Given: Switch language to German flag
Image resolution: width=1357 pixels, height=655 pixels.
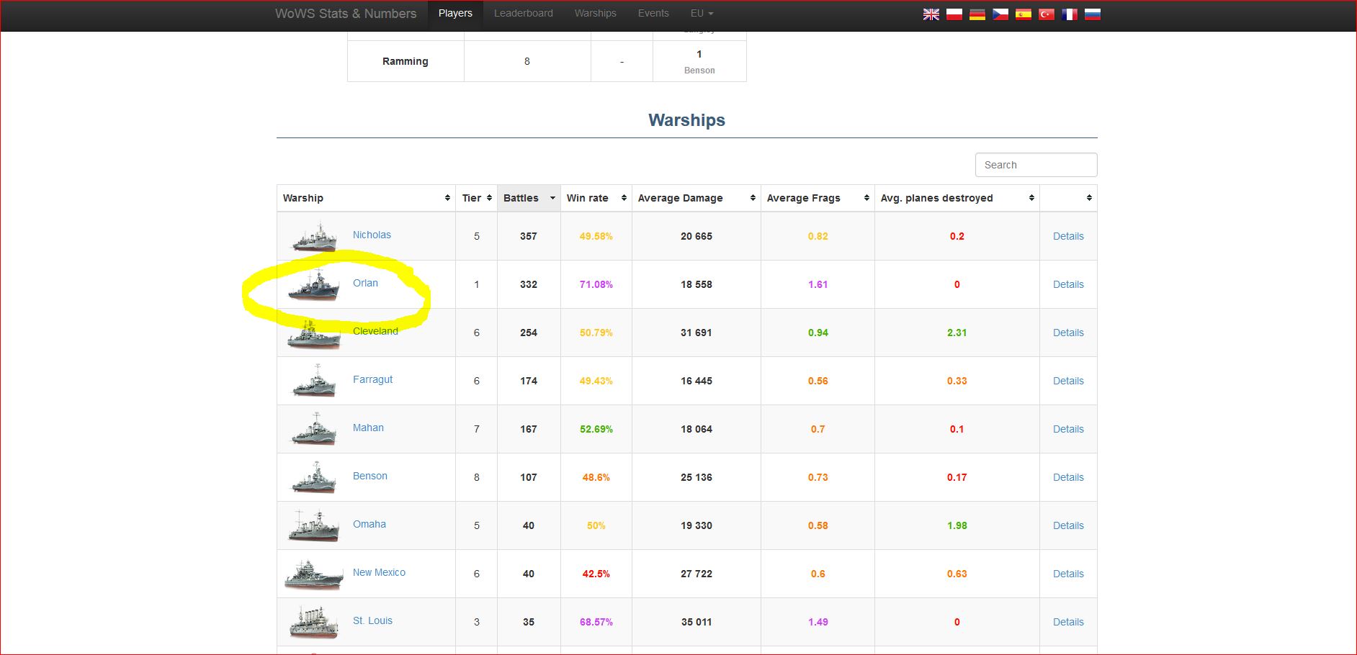Looking at the screenshot, I should (977, 14).
